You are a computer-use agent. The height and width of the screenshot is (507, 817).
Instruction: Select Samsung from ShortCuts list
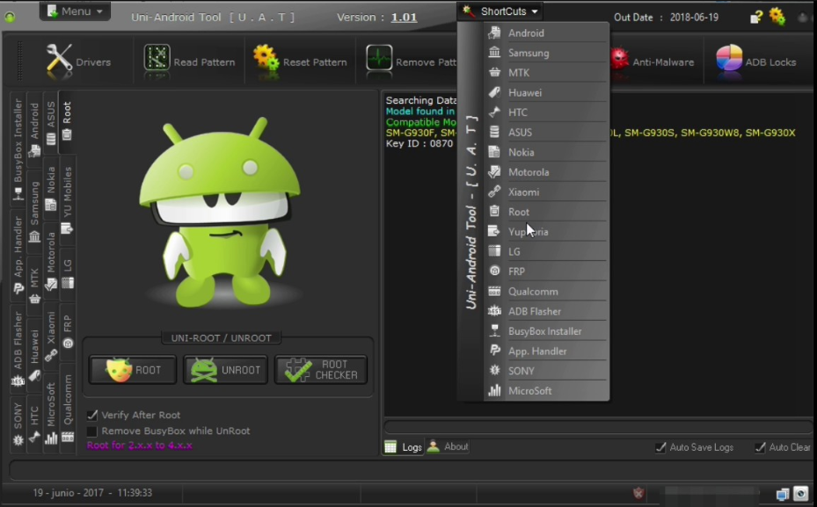529,53
